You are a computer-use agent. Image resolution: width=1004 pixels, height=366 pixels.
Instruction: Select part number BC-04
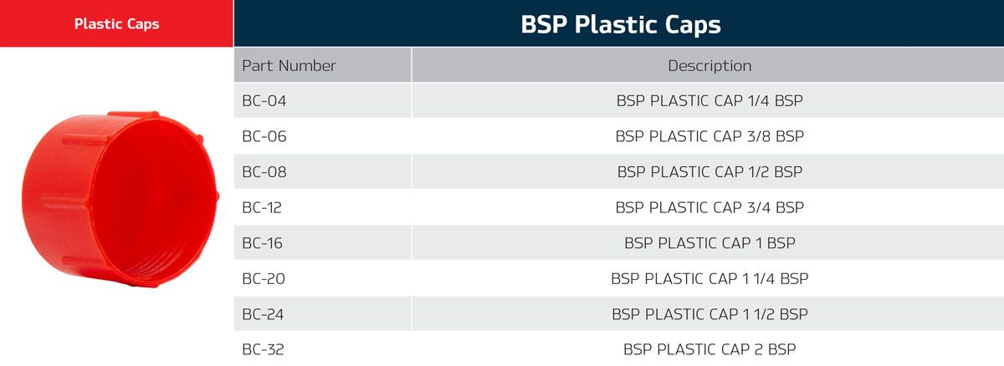point(264,101)
